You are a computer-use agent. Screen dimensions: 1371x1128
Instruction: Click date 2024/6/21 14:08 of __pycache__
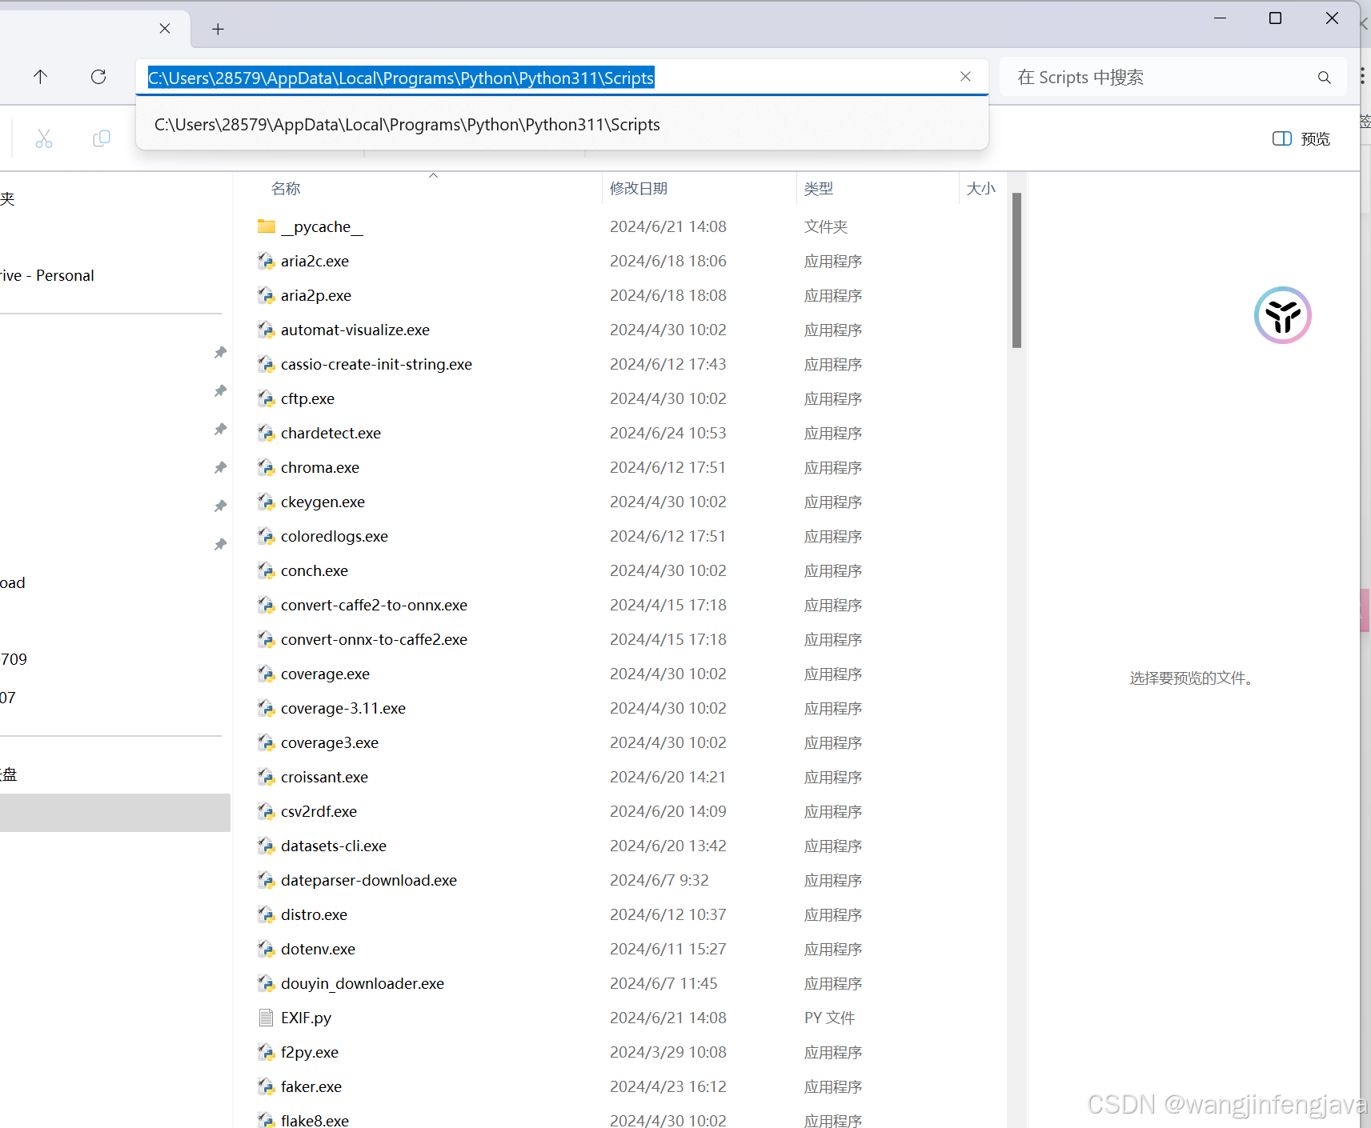pos(668,226)
